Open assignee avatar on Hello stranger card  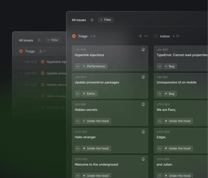[143, 132]
